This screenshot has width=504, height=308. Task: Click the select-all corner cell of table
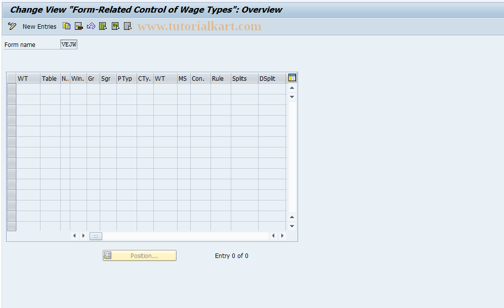[12, 79]
